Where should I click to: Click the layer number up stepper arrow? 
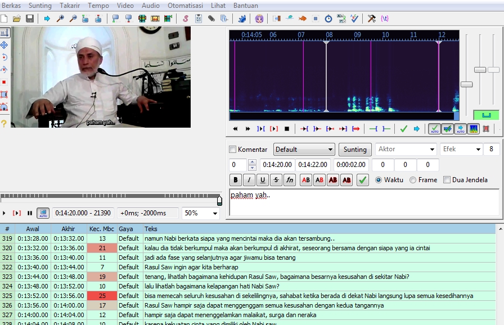click(x=253, y=161)
